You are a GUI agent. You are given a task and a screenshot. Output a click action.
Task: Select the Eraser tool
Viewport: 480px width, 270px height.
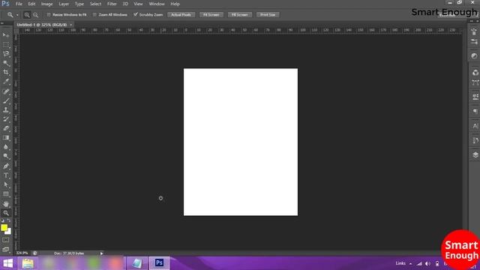click(x=6, y=128)
